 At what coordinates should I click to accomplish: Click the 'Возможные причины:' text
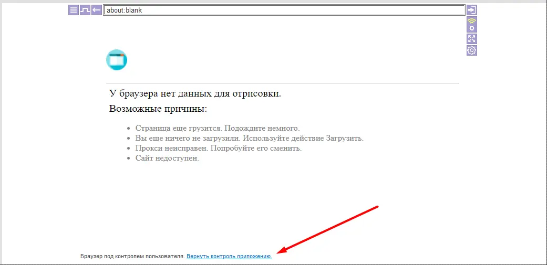click(x=158, y=108)
